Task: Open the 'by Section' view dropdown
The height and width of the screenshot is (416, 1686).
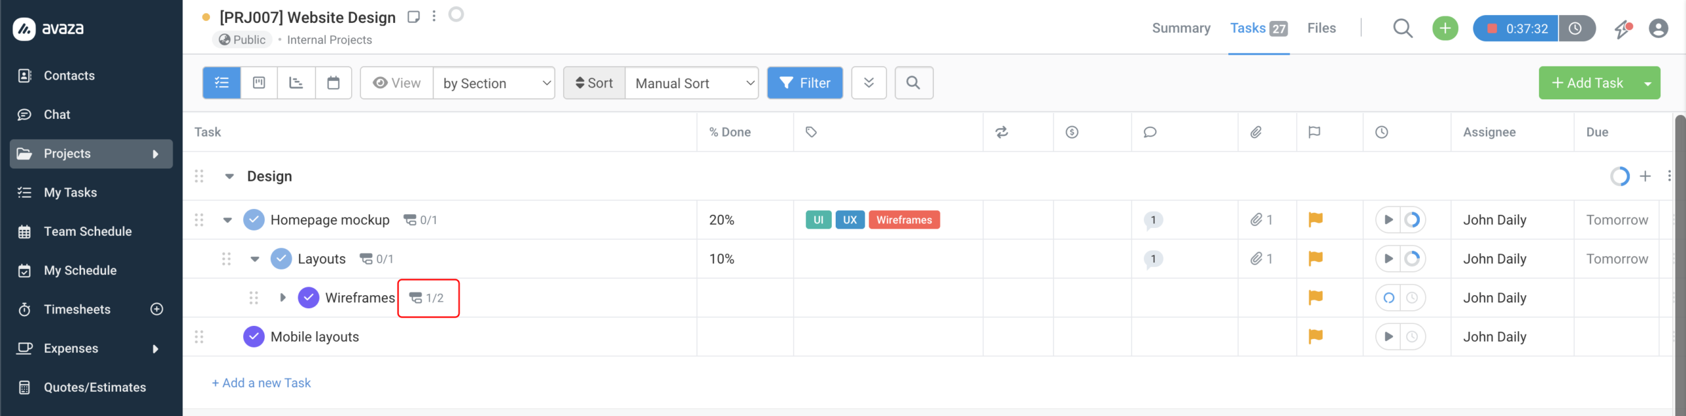Action: (x=494, y=83)
